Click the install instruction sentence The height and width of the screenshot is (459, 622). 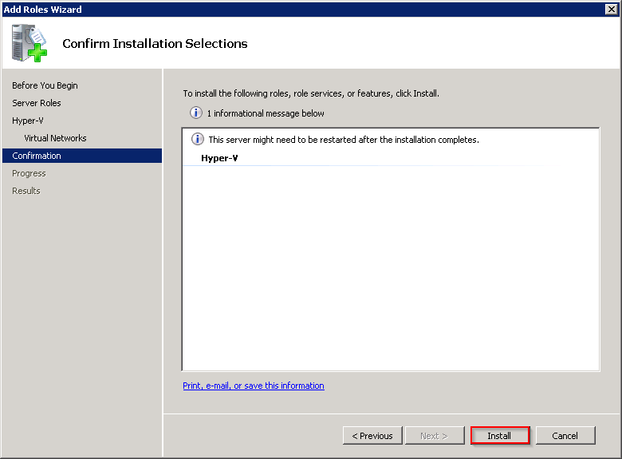click(311, 93)
